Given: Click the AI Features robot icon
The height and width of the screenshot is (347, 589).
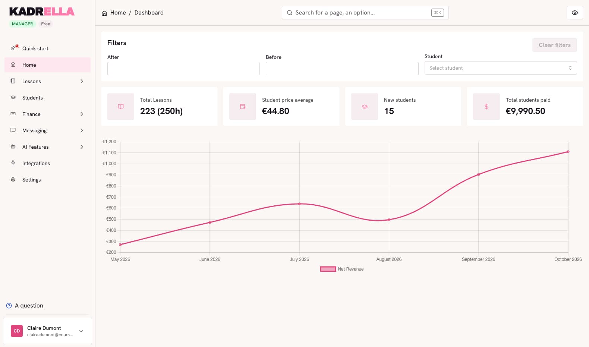Looking at the screenshot, I should [13, 146].
